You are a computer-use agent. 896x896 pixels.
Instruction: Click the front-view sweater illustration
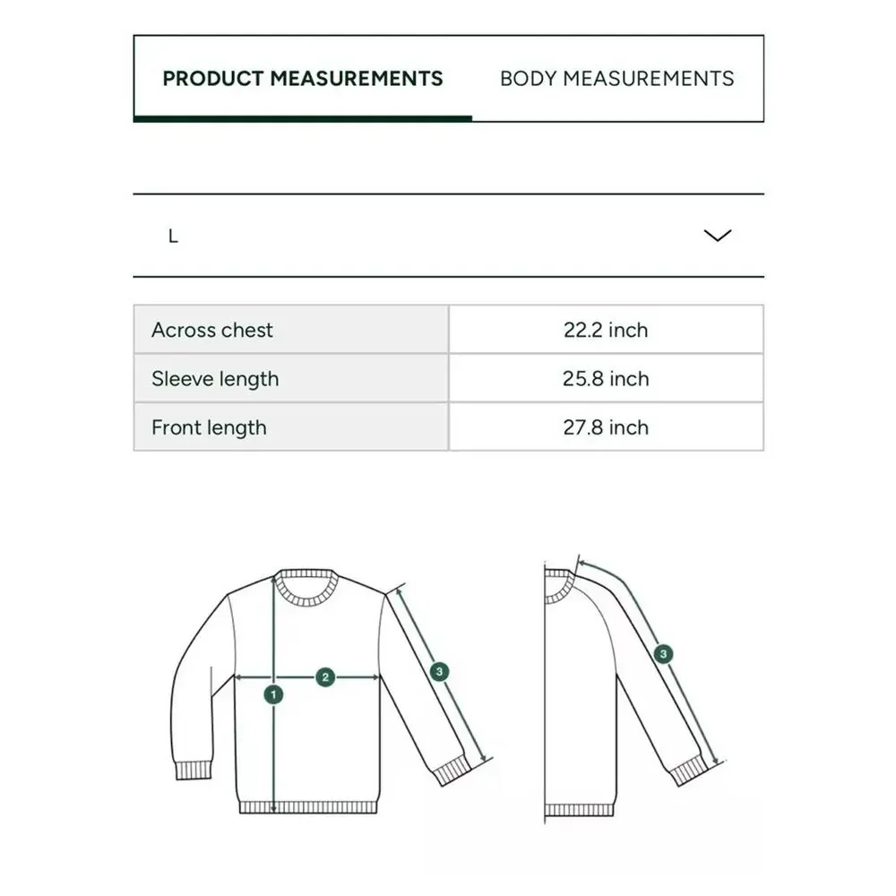(332, 692)
